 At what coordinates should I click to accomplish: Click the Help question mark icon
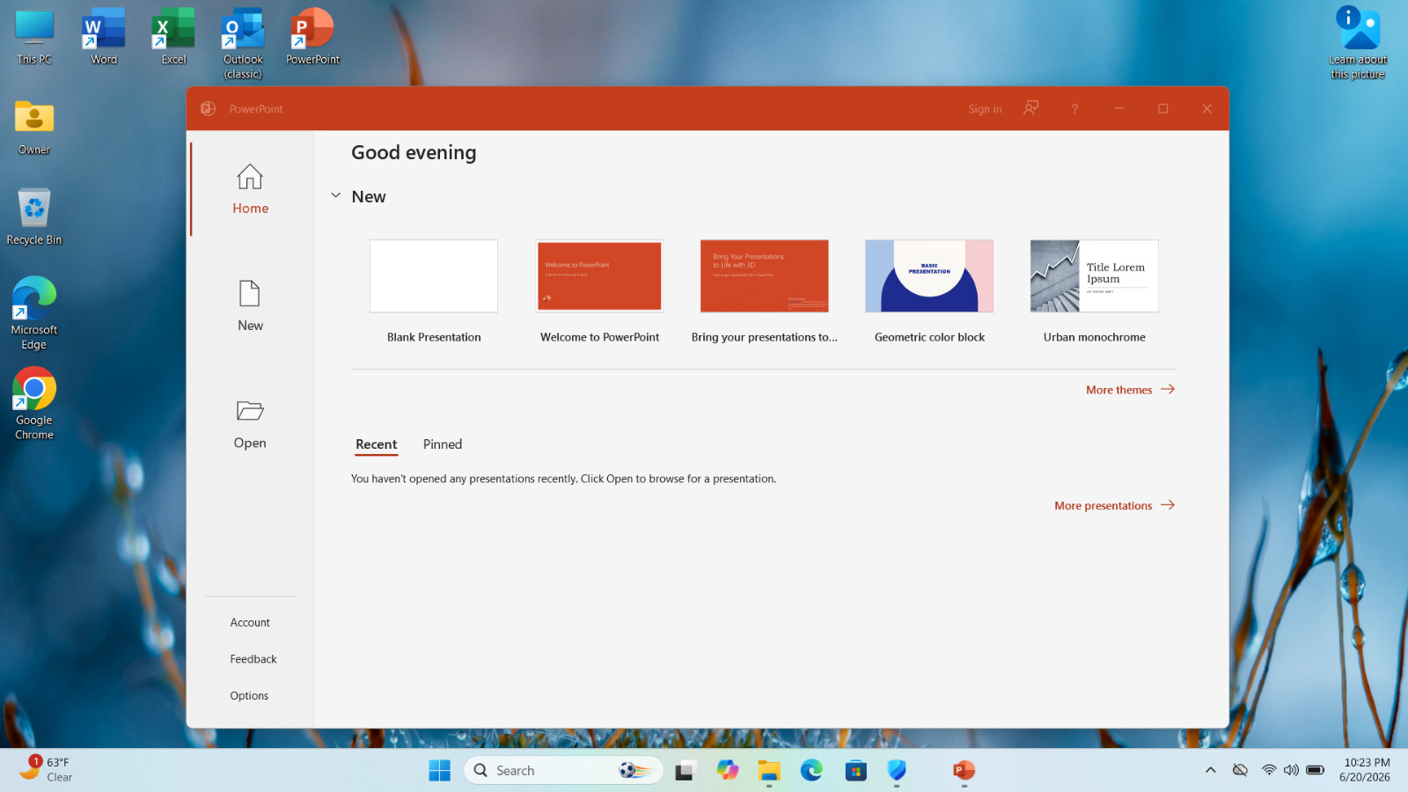(x=1074, y=108)
